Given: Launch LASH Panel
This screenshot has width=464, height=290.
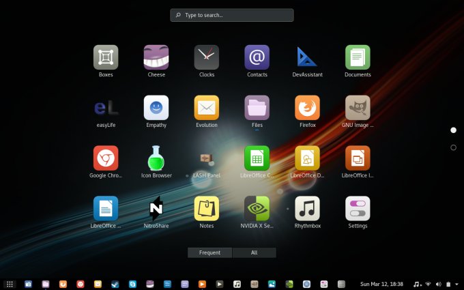Looking at the screenshot, I should 207,160.
